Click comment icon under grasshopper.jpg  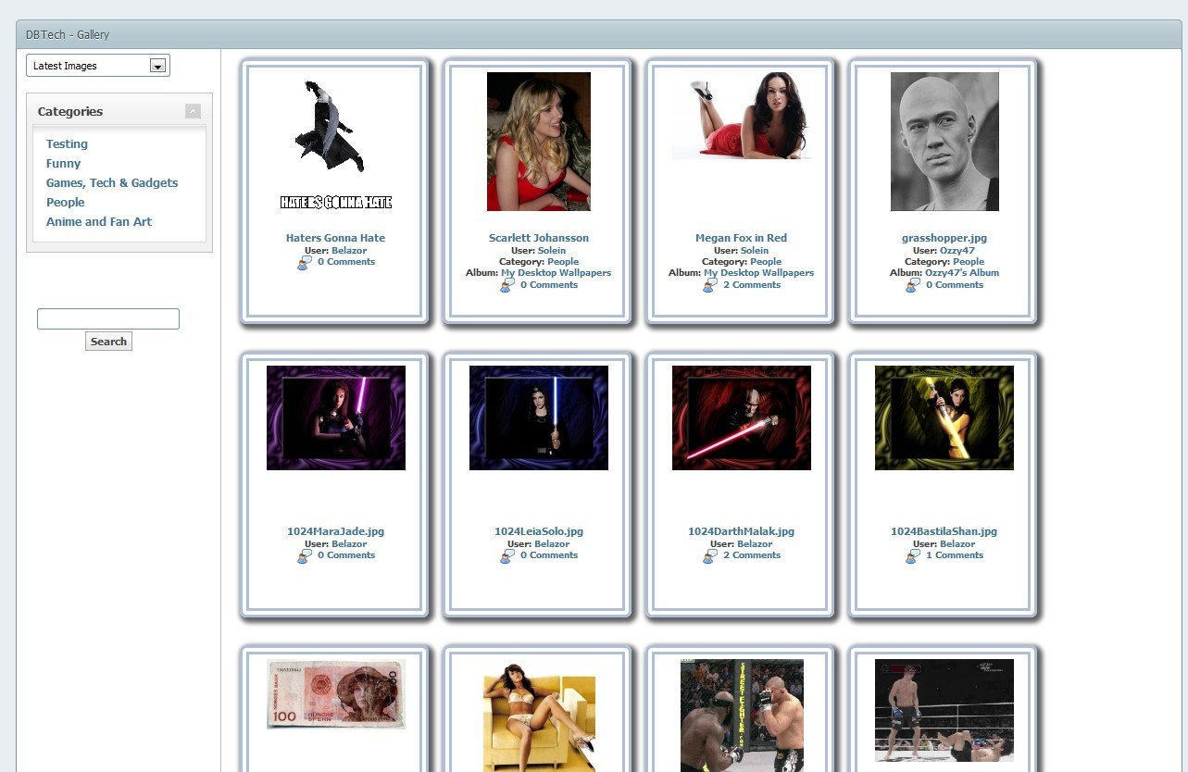tap(912, 285)
